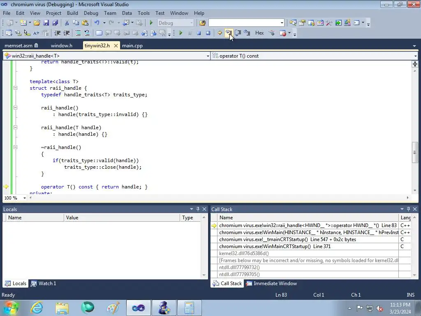This screenshot has height=316, width=421.
Task: Click the editor split-window handle
Action: coord(415,64)
